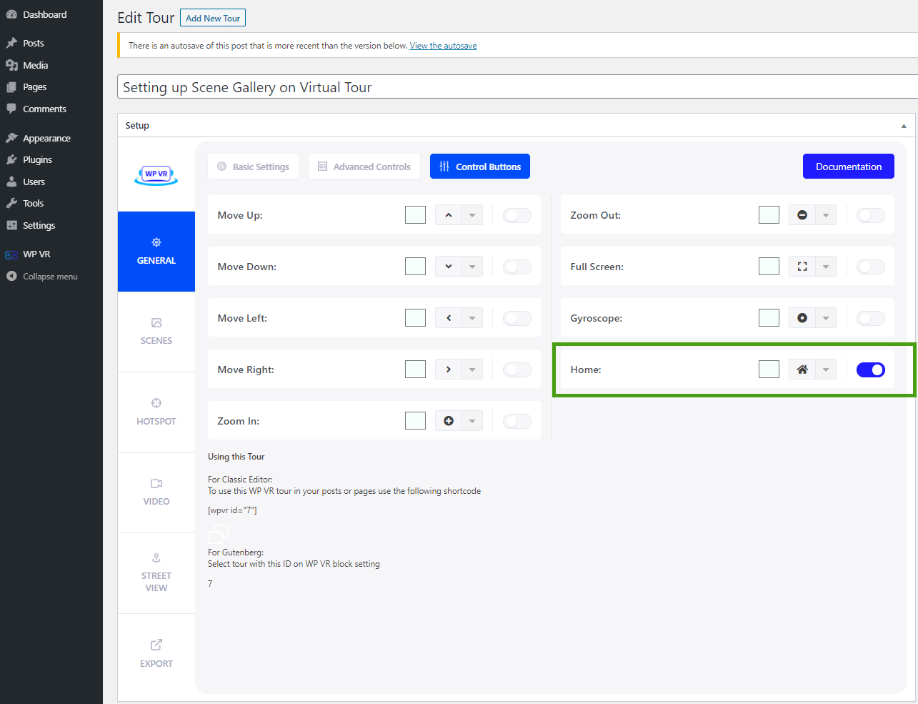This screenshot has width=918, height=704.
Task: Enable the Move Left toggle
Action: tap(517, 318)
